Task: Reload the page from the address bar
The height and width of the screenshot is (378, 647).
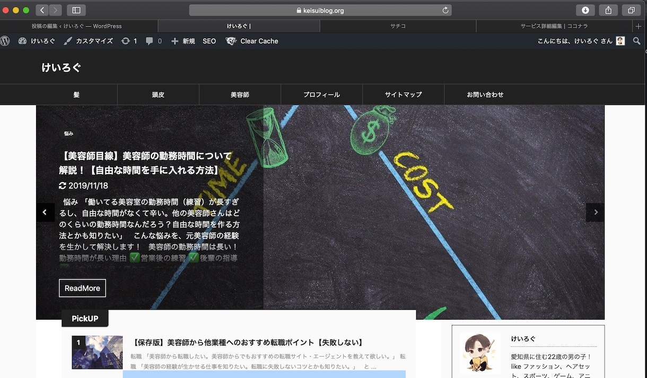Action: coord(445,10)
